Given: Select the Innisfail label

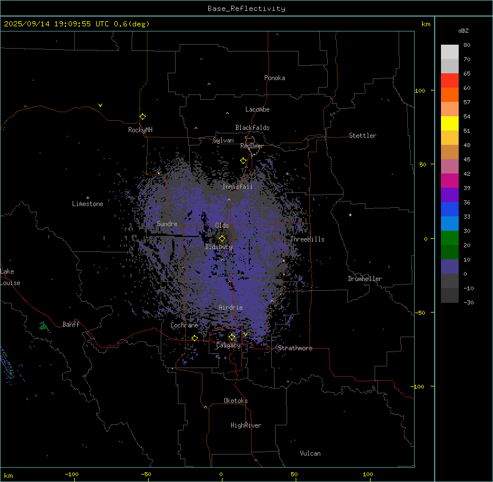Looking at the screenshot, I should pos(237,187).
